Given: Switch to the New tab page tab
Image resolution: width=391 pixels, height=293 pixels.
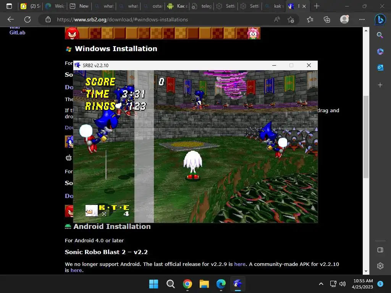Looking at the screenshot, I should click(x=79, y=6).
